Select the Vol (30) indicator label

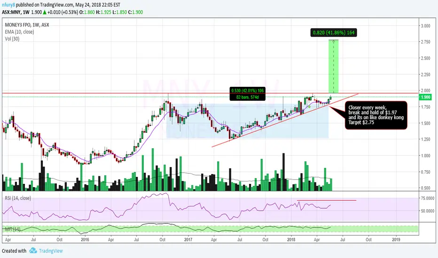click(x=12, y=39)
